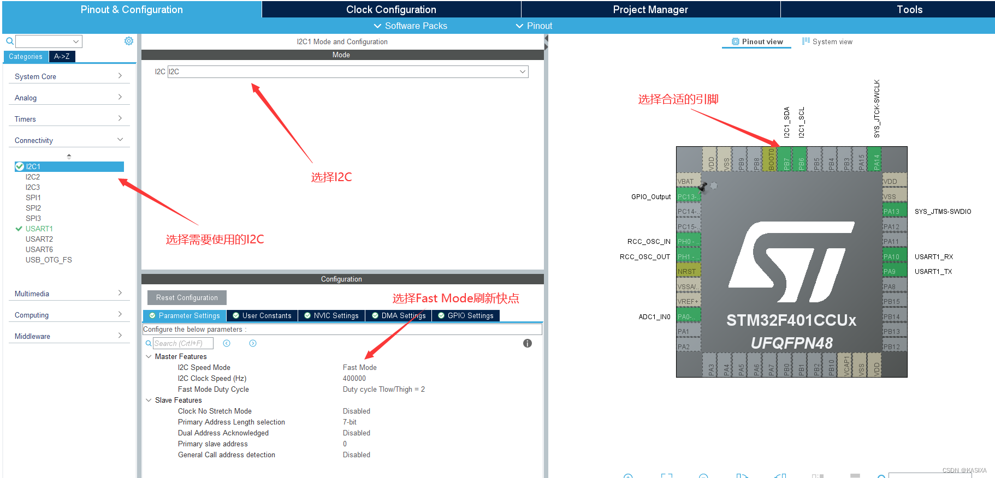Viewport: 995px width, 478px height.
Task: Click the 7-bit address length value
Action: (x=350, y=422)
